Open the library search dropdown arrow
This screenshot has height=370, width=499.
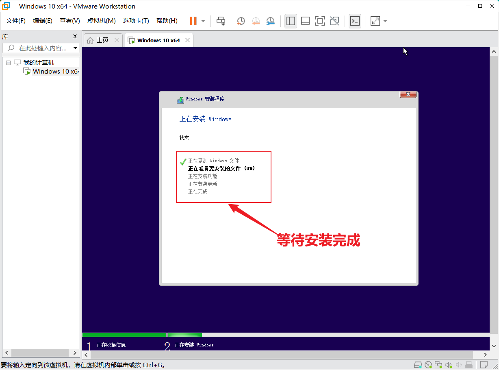tap(76, 48)
